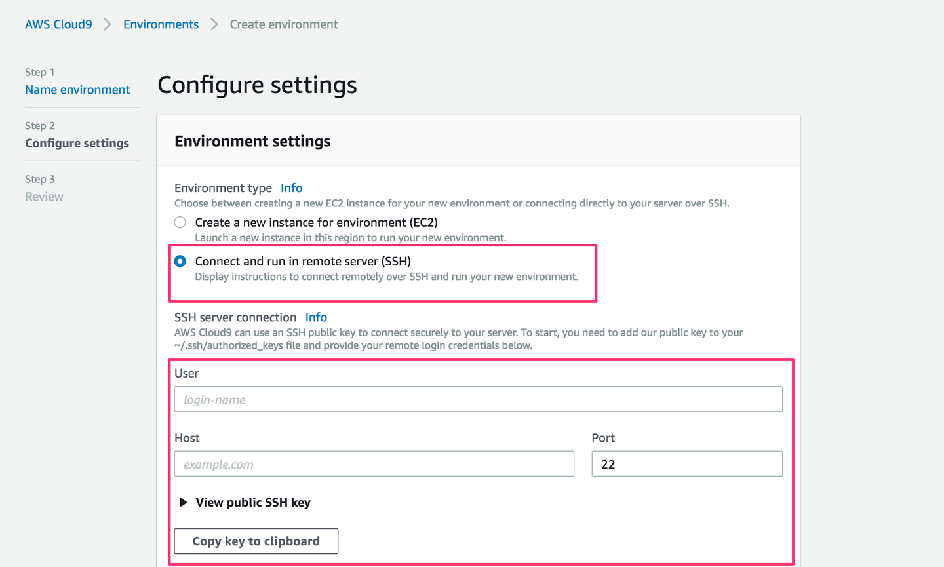
Task: Click the Create environment breadcrumb text
Action: pos(284,24)
